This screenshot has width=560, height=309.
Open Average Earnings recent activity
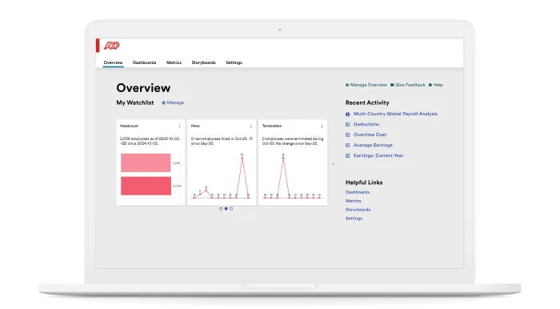[373, 145]
